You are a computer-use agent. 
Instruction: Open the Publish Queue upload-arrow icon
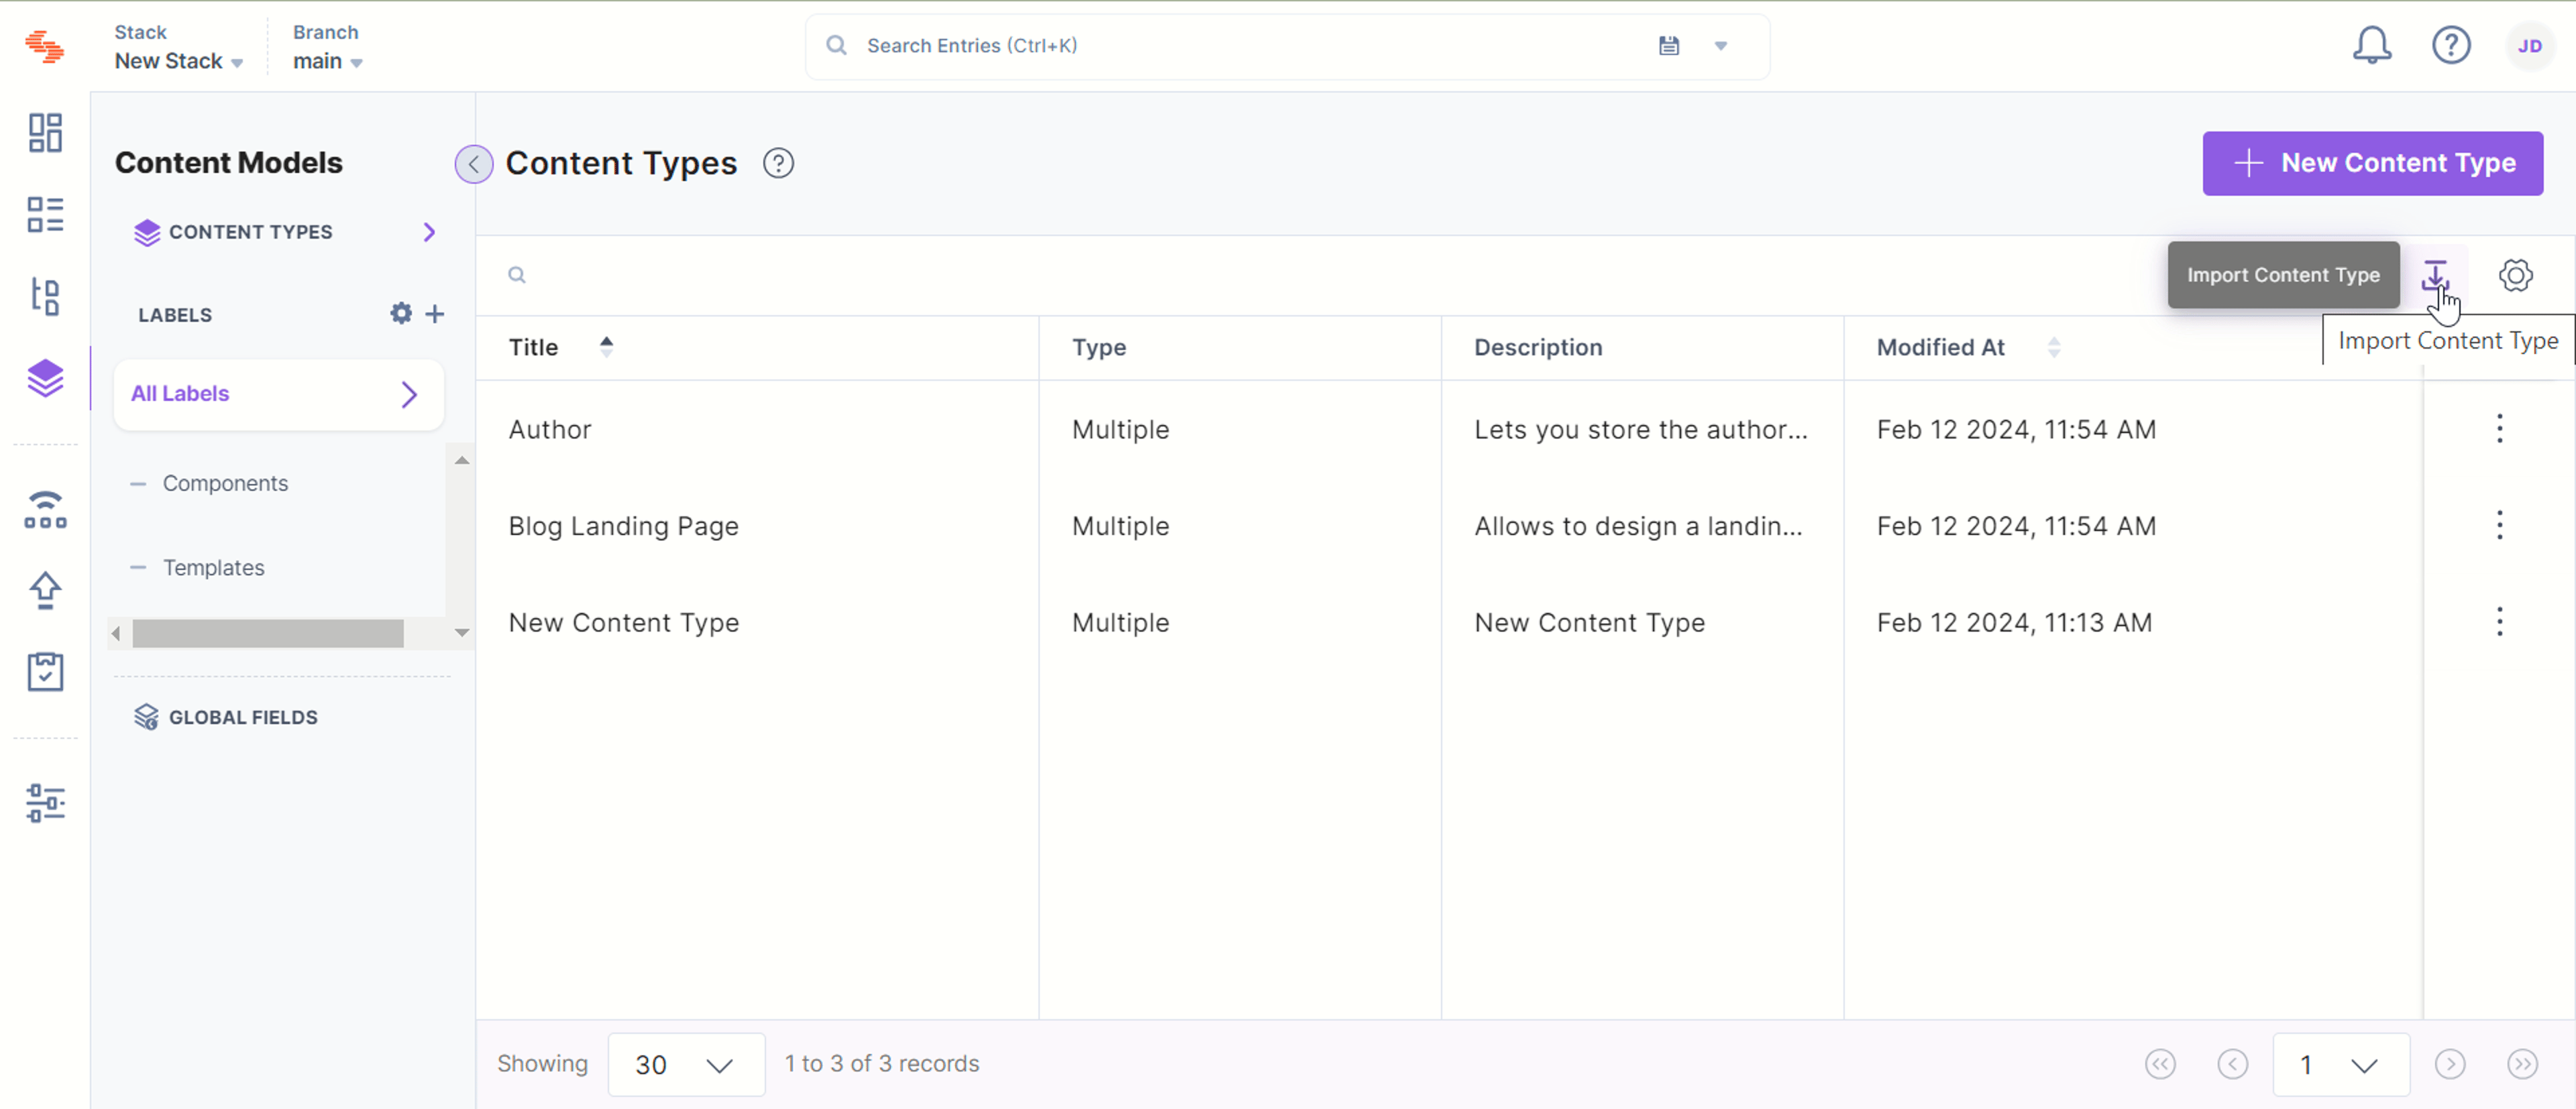[45, 589]
